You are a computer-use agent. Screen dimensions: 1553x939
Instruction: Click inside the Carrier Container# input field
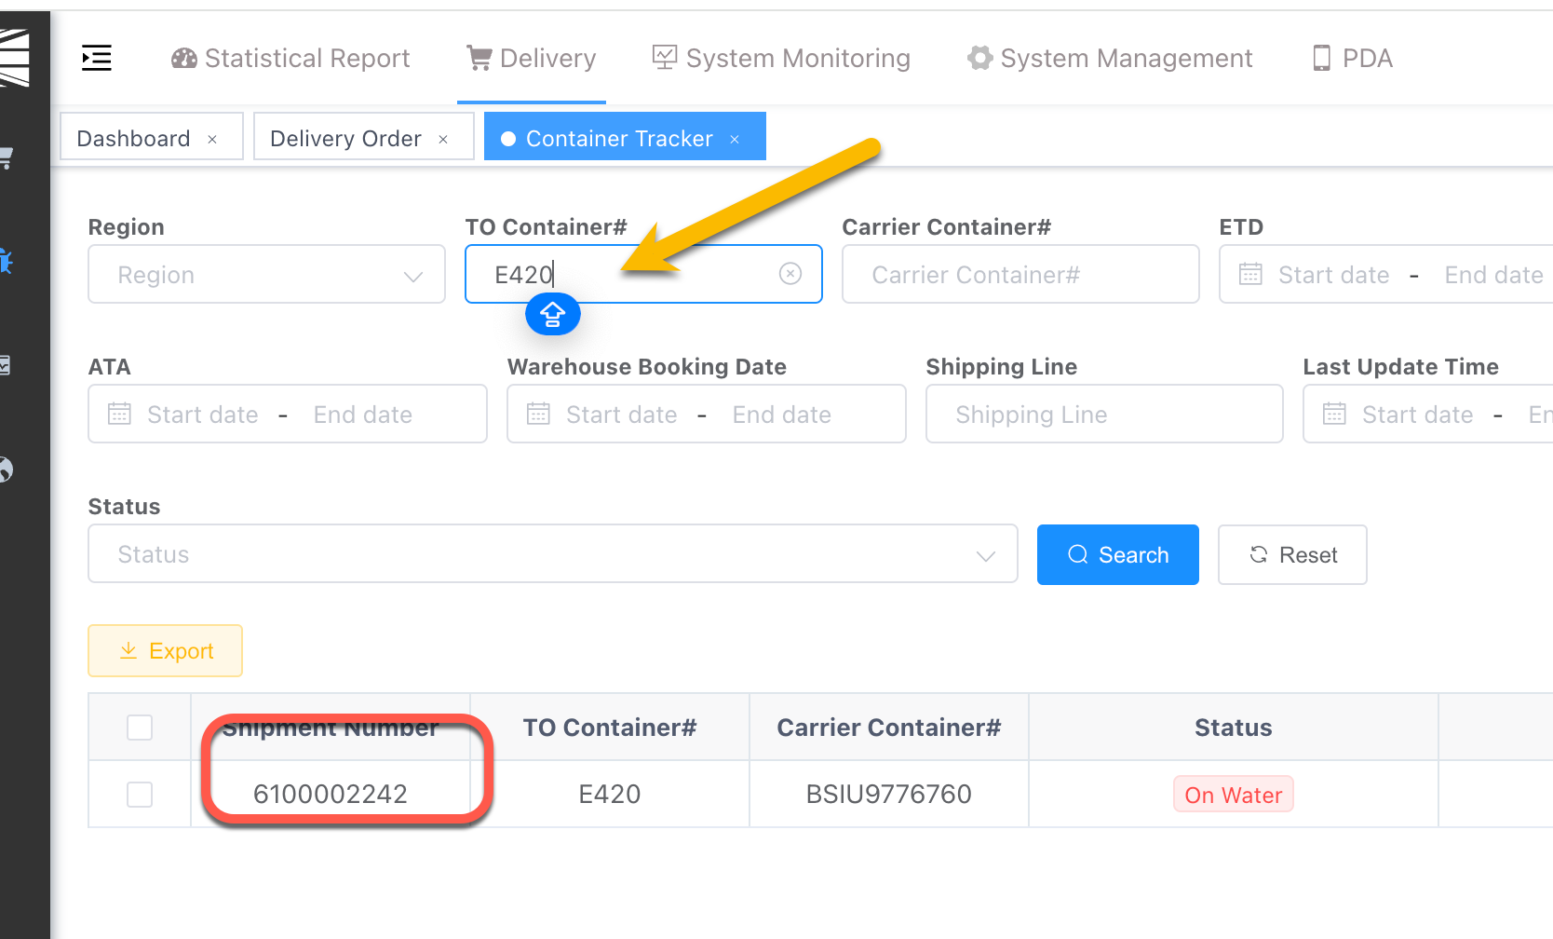[x=1020, y=274]
